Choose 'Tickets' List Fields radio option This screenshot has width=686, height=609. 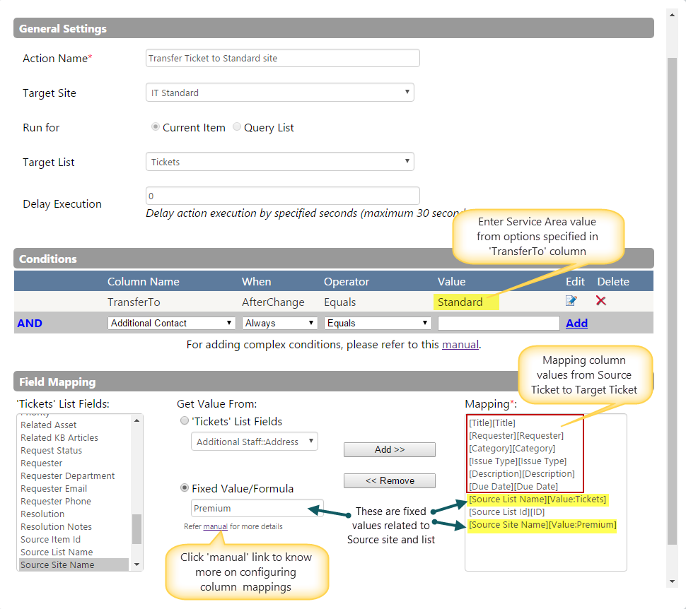pyautogui.click(x=185, y=420)
